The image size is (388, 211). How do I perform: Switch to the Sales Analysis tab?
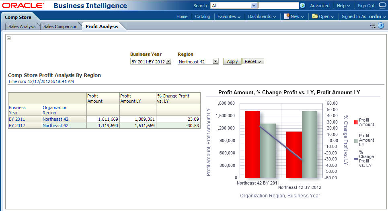point(23,26)
